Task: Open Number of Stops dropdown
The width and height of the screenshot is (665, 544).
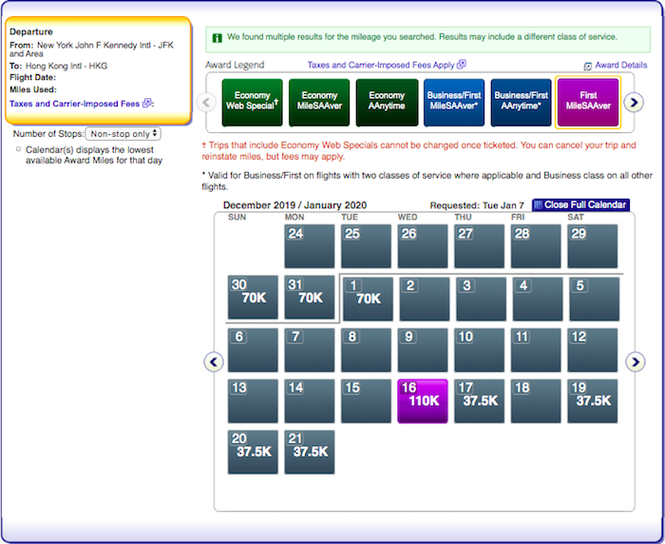Action: (x=123, y=134)
